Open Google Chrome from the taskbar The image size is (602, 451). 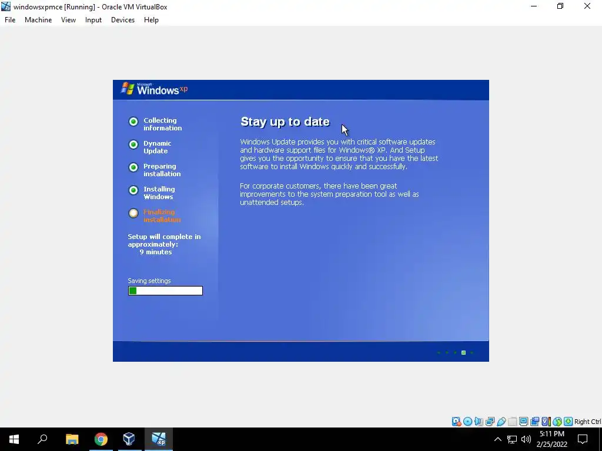pyautogui.click(x=101, y=439)
